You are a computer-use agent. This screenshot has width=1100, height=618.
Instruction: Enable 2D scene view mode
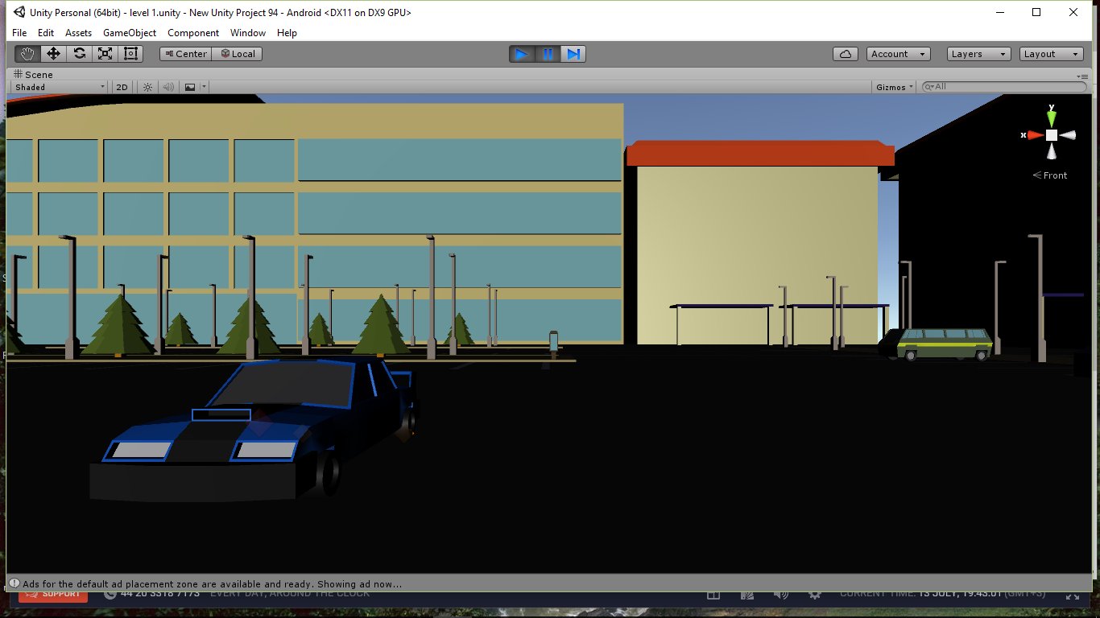point(122,86)
